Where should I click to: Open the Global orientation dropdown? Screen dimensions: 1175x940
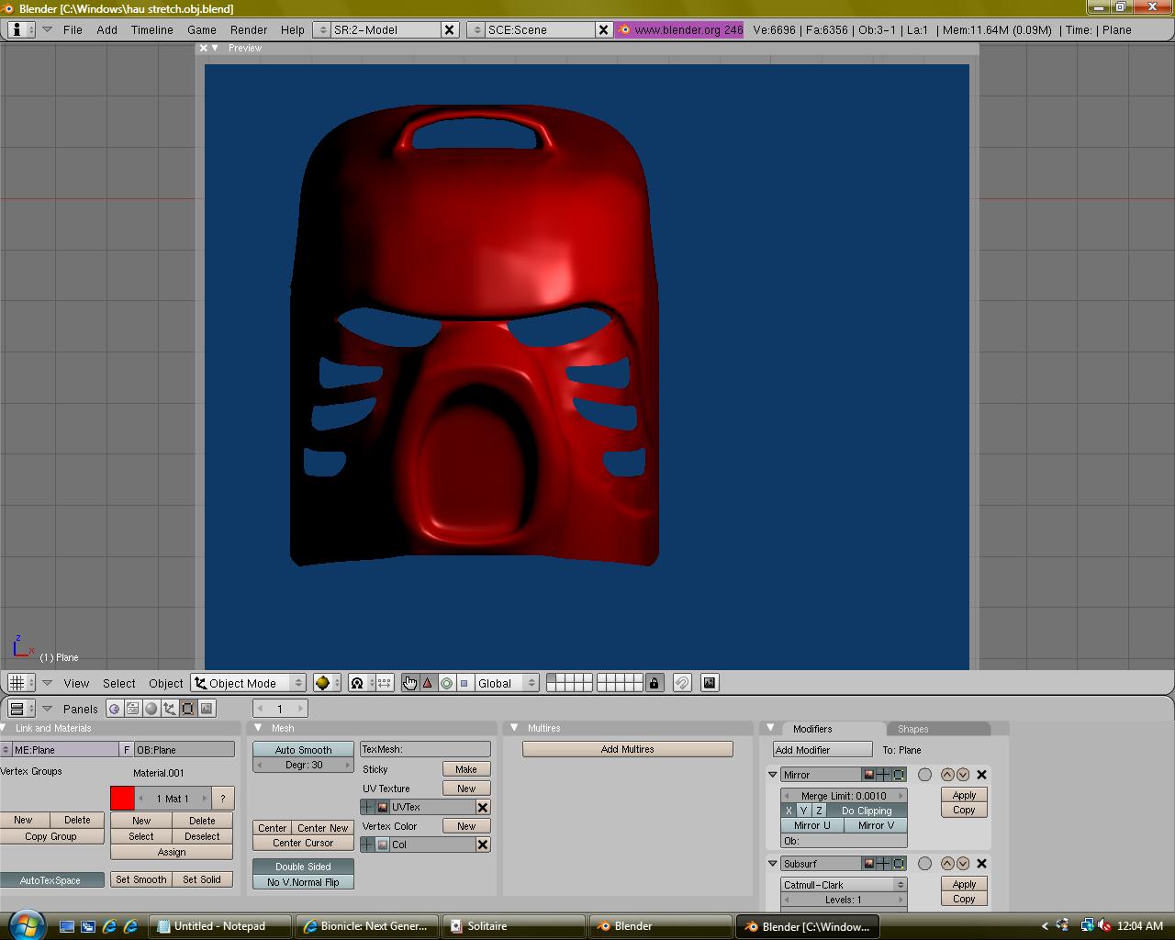505,683
